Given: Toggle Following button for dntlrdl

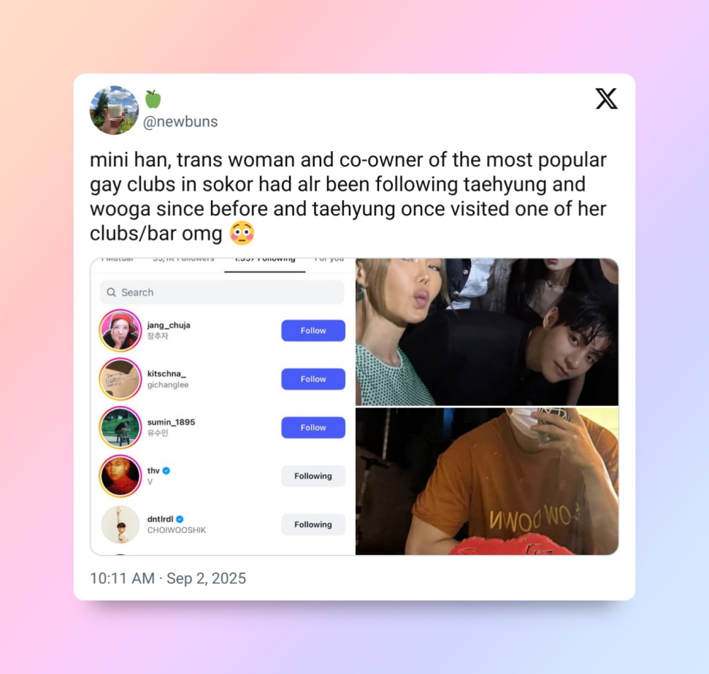Looking at the screenshot, I should [313, 524].
